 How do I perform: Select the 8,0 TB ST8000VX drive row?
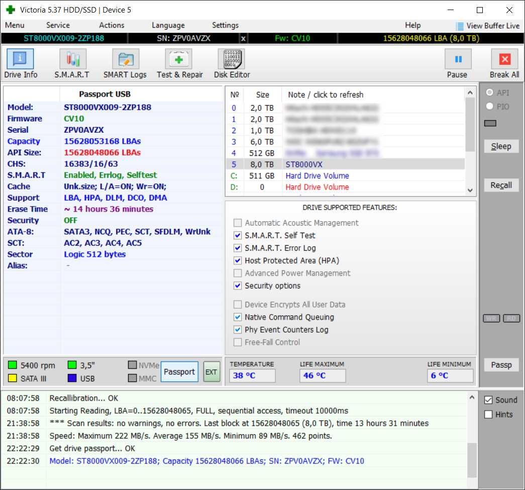click(x=345, y=164)
